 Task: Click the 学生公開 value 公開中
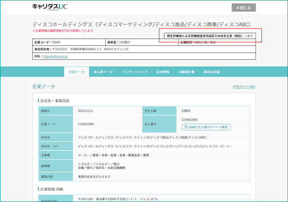pos(186,111)
